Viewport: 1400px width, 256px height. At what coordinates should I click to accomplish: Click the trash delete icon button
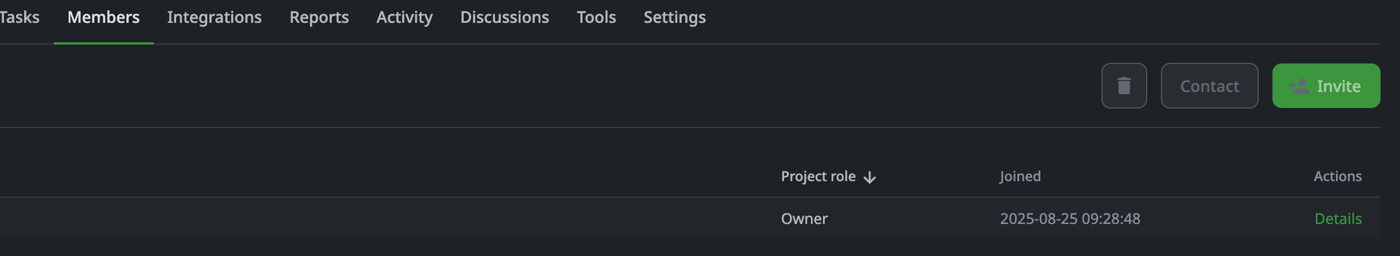[x=1124, y=86]
